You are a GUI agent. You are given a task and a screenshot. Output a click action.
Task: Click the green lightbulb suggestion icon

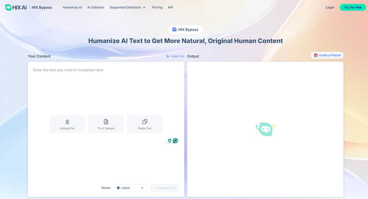[170, 141]
